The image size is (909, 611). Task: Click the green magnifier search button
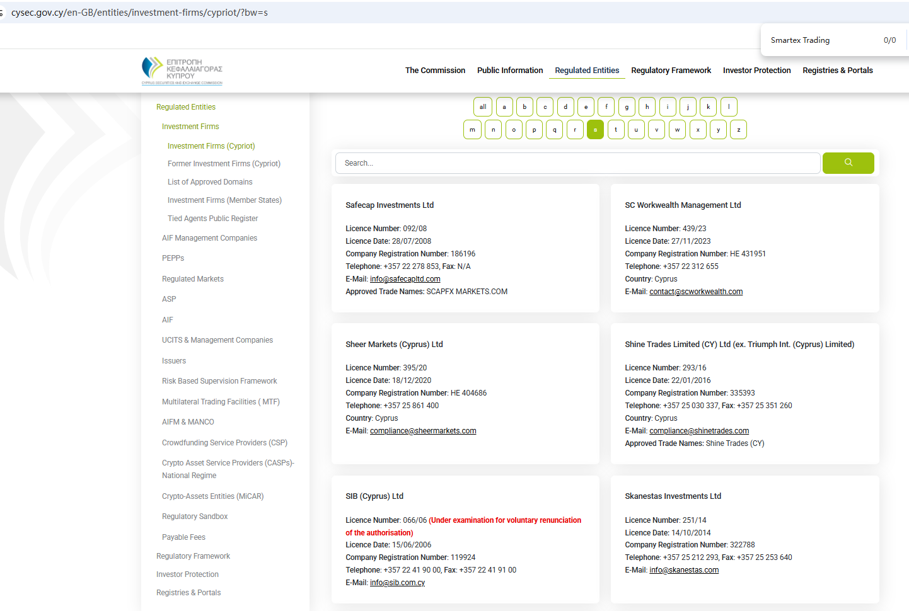click(848, 163)
